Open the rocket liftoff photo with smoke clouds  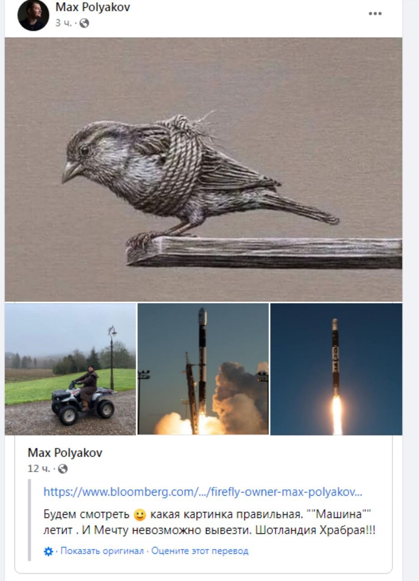pyautogui.click(x=203, y=369)
